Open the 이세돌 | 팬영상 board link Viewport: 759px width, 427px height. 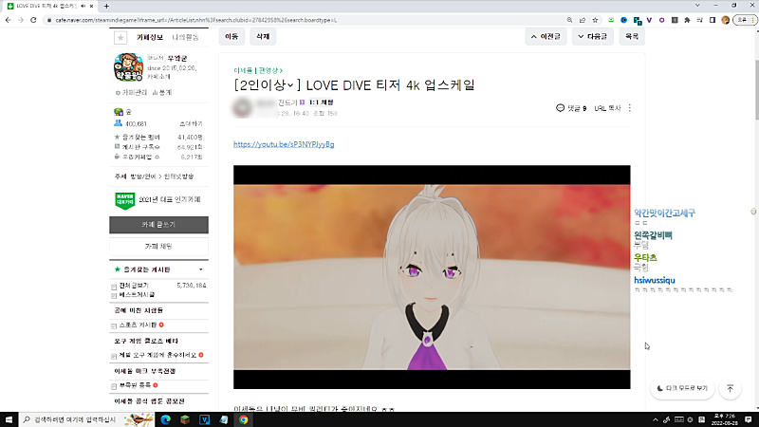258,70
